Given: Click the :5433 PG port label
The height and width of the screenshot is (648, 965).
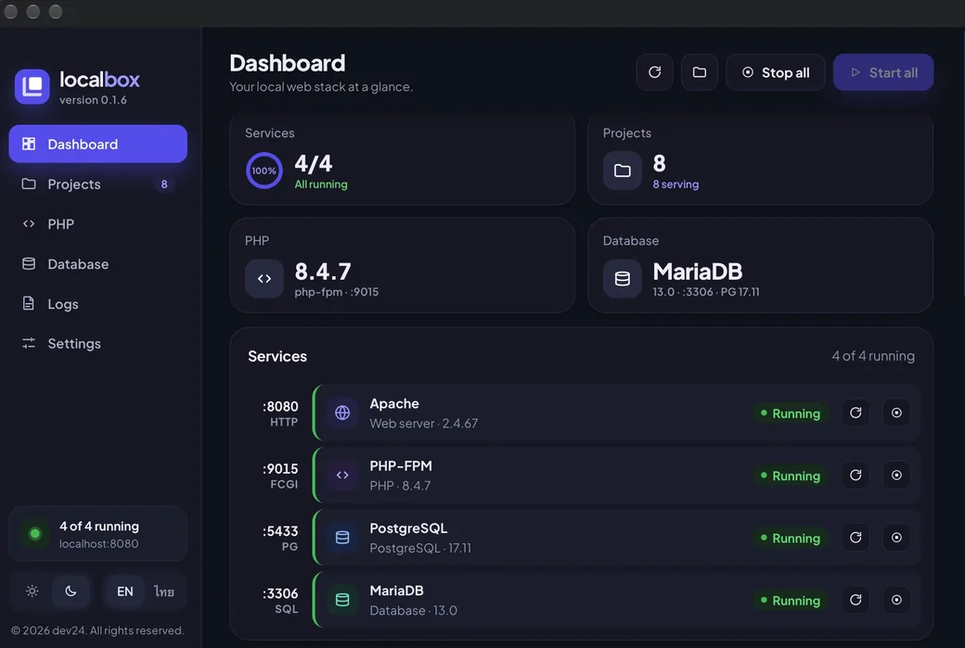Looking at the screenshot, I should point(280,538).
